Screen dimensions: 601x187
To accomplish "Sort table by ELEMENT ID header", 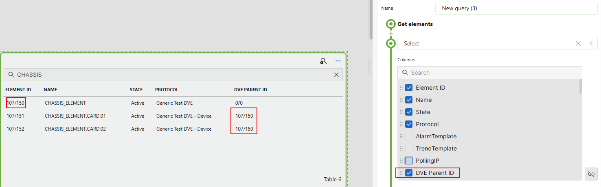I will (18, 90).
